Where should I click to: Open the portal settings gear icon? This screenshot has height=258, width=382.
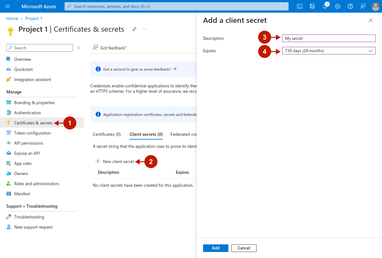(338, 6)
